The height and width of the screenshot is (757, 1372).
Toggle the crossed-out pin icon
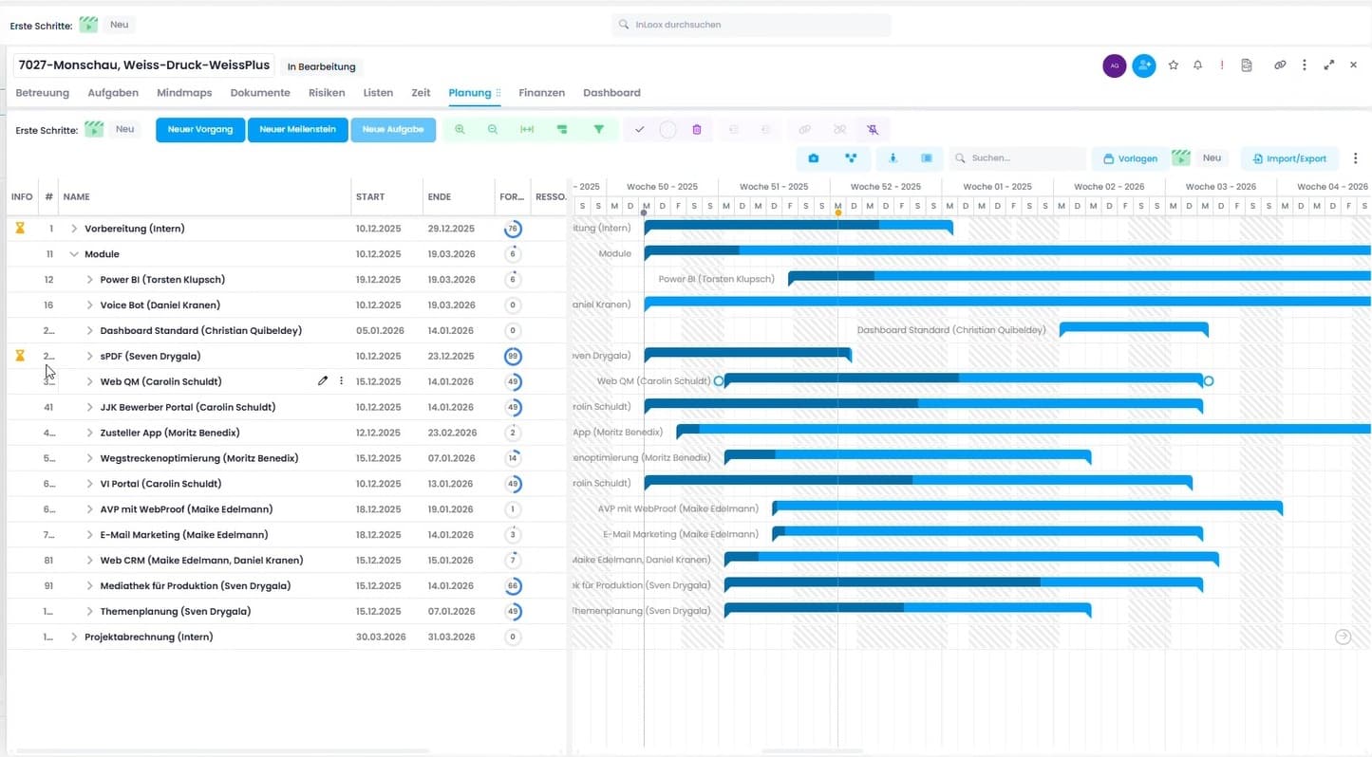(x=873, y=130)
